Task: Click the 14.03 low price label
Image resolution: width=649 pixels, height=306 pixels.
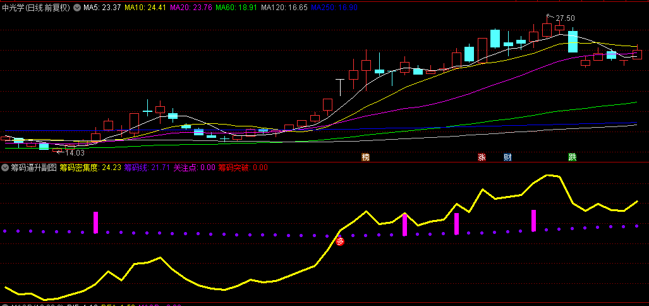Action: pos(75,153)
